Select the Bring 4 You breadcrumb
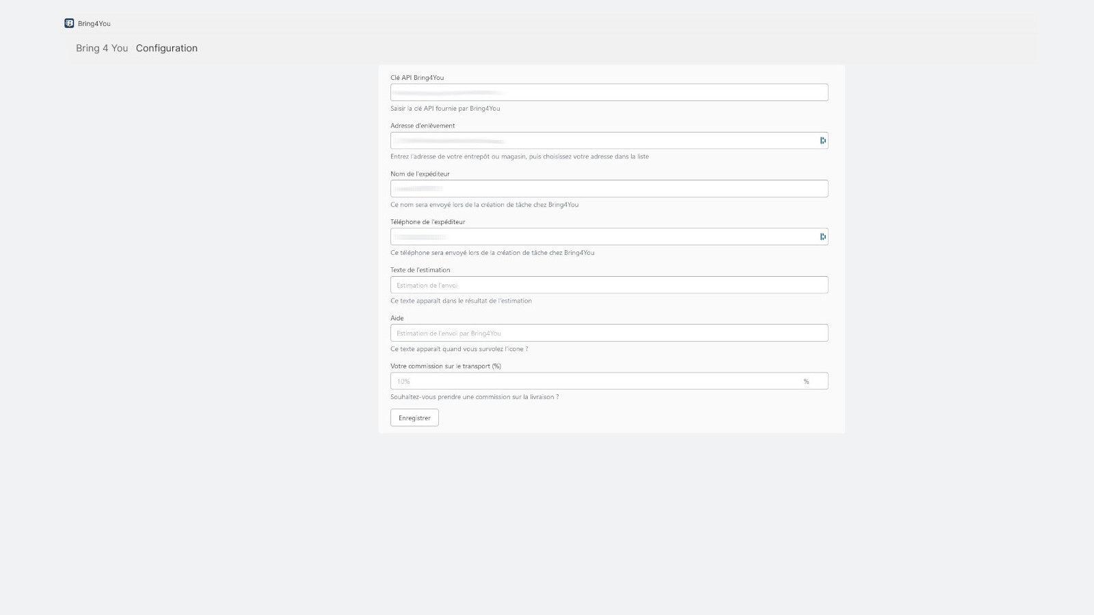Image resolution: width=1094 pixels, height=615 pixels. point(101,48)
